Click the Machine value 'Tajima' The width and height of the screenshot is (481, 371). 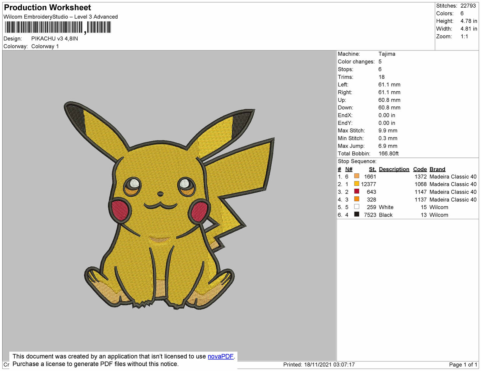tap(387, 54)
